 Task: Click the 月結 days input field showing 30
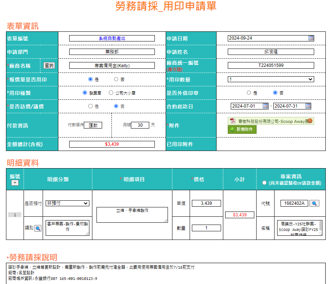140,125
